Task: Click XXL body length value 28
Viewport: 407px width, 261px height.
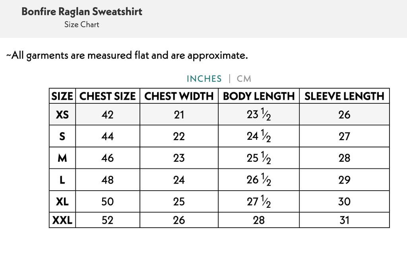Action: pyautogui.click(x=259, y=220)
